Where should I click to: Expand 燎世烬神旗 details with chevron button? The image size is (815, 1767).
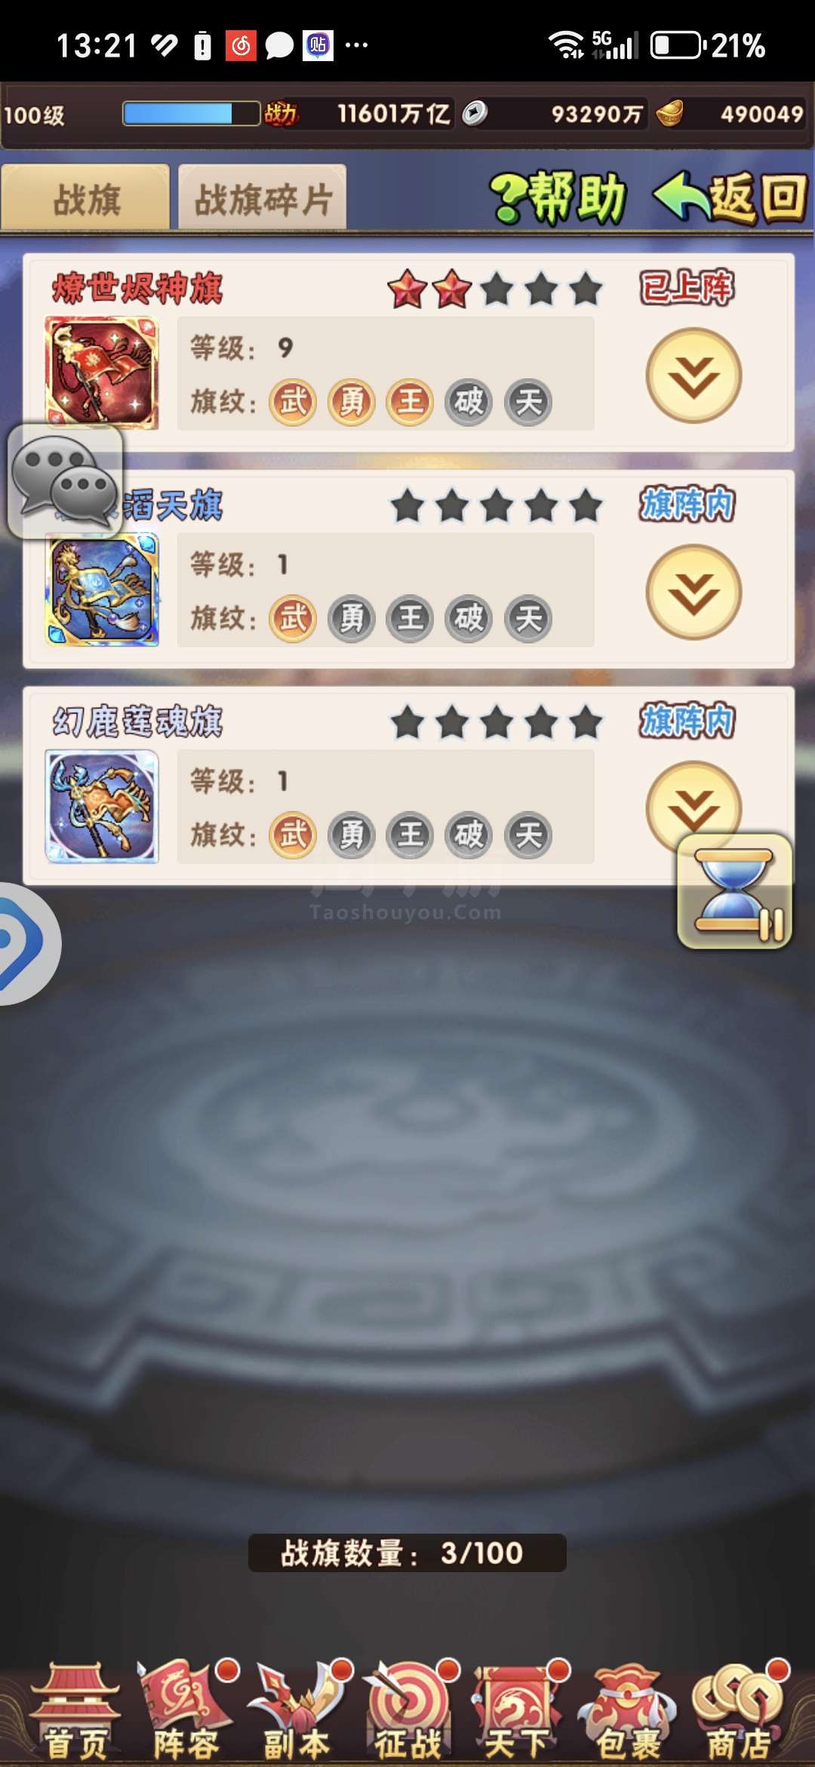[694, 375]
